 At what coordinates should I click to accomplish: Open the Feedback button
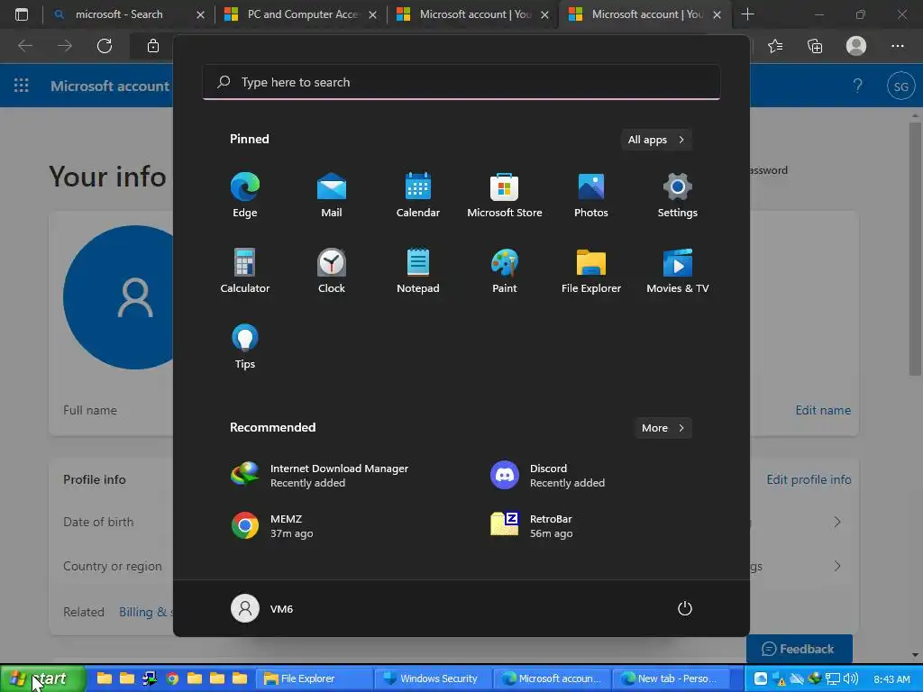coord(799,649)
